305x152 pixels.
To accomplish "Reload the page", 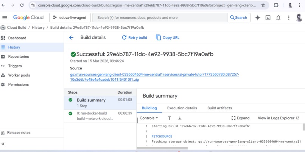I will (22, 5).
